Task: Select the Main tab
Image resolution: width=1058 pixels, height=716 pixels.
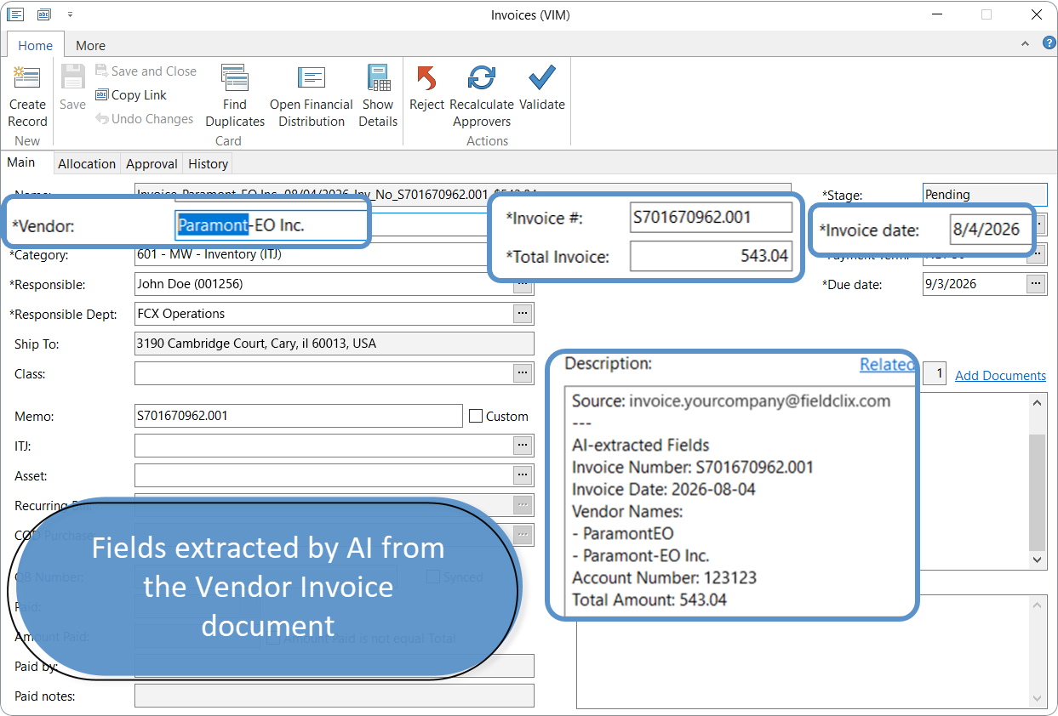Action: click(x=21, y=162)
